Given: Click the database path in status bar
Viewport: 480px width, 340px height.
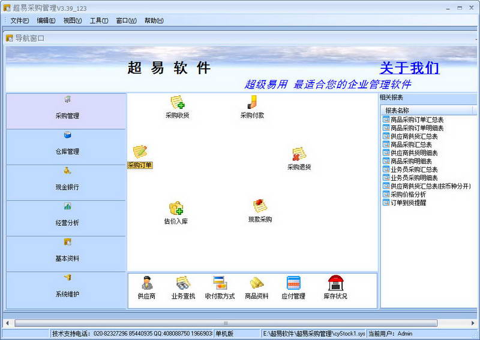Looking at the screenshot, I should tap(313, 333).
